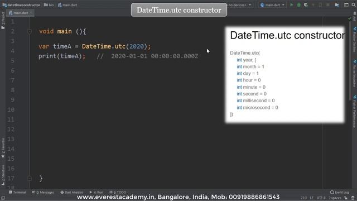Click the cursor position status entry
357x201 pixels.
tap(303, 198)
